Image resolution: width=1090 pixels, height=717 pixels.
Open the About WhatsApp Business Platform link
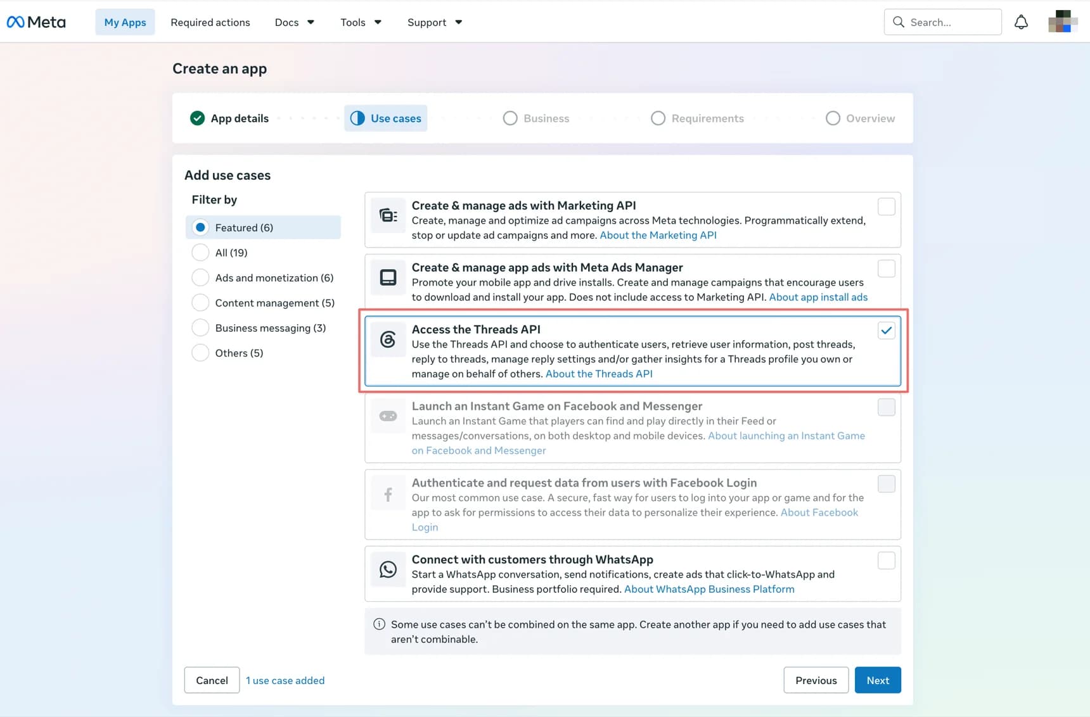[709, 589]
